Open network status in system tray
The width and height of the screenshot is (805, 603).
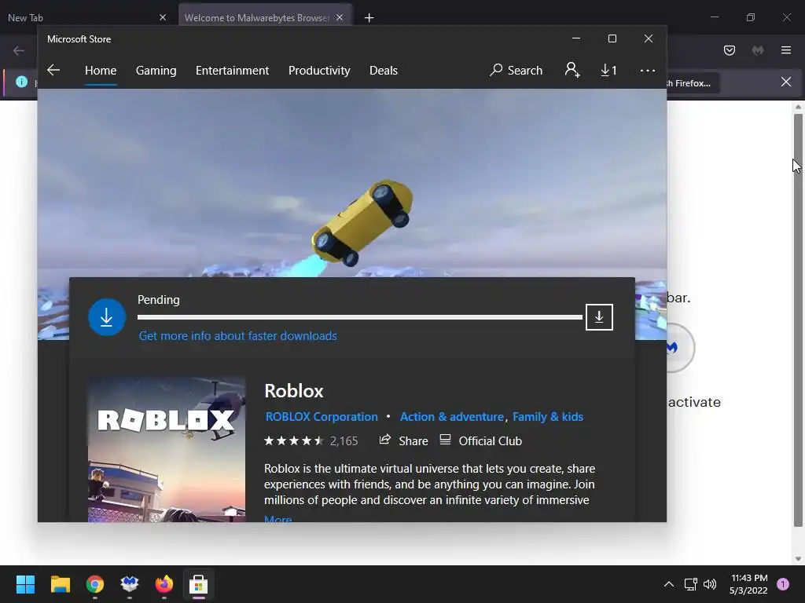pyautogui.click(x=690, y=584)
